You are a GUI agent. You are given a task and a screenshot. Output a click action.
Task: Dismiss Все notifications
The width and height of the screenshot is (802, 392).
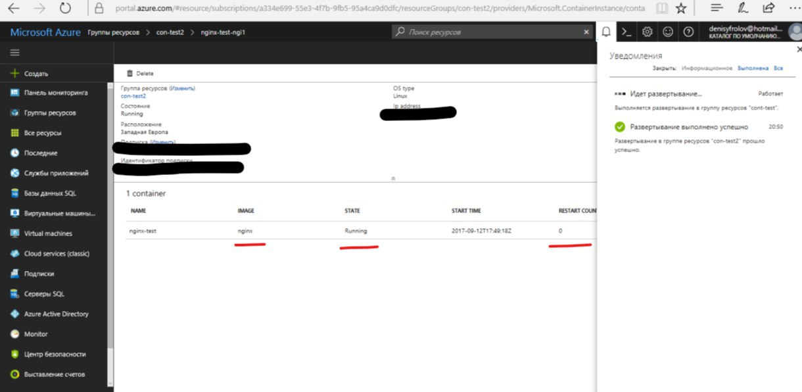pos(778,68)
